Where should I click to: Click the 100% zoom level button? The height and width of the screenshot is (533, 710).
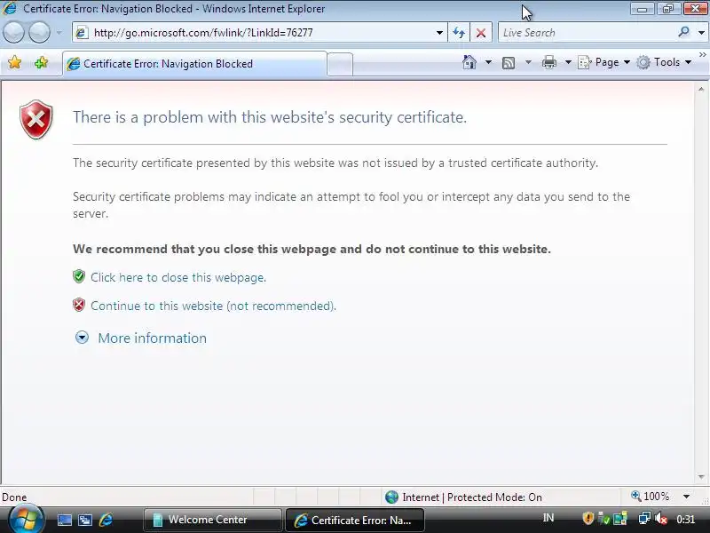coord(651,497)
